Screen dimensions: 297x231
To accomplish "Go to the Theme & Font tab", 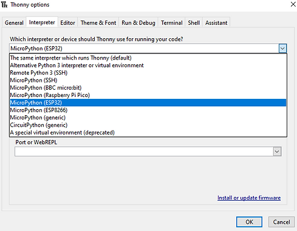I will tap(98, 22).
